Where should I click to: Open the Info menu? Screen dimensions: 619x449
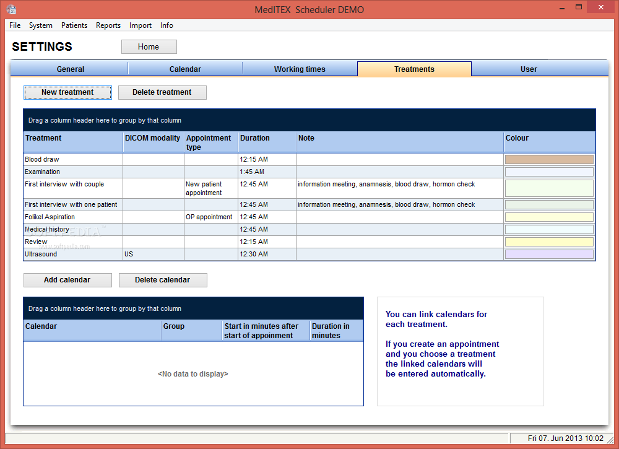pos(167,25)
